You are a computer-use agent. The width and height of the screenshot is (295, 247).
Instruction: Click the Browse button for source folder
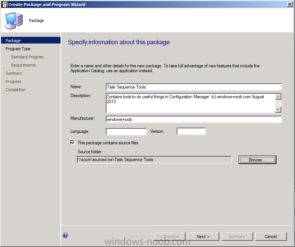258,160
